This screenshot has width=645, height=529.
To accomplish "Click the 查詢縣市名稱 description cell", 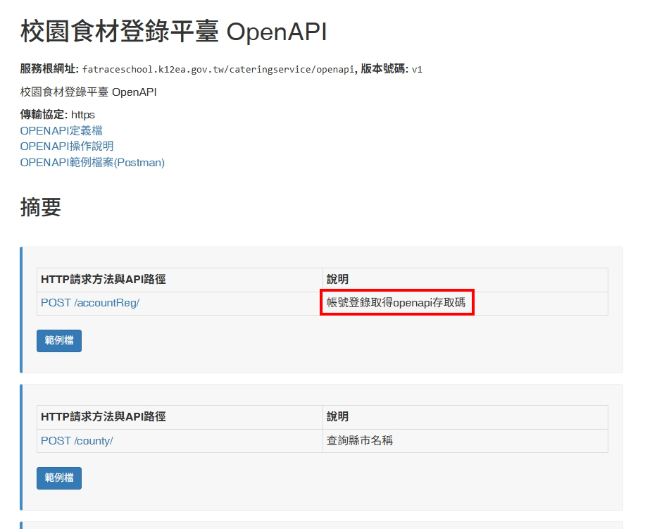I will 360,440.
